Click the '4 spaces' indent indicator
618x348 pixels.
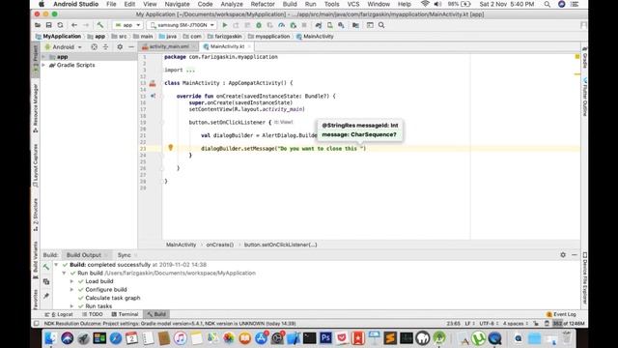[x=515, y=324]
